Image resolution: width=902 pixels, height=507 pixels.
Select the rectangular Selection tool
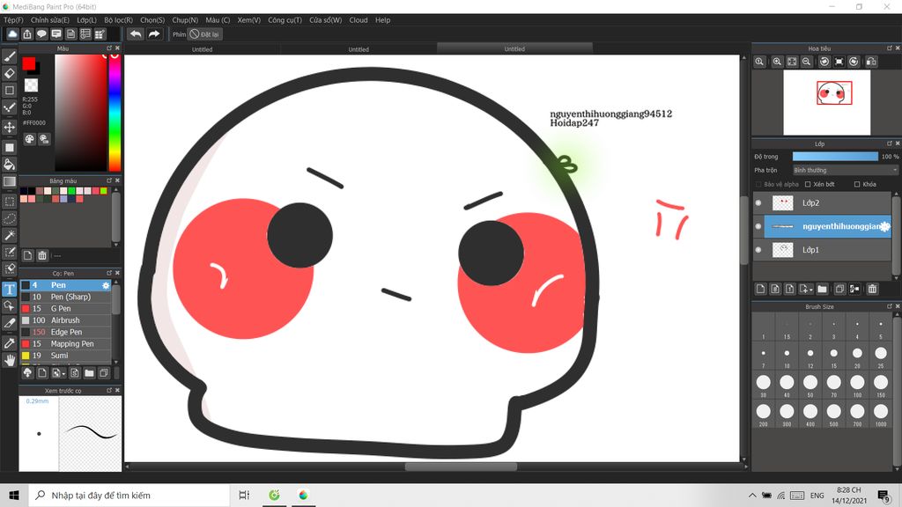pos(9,202)
